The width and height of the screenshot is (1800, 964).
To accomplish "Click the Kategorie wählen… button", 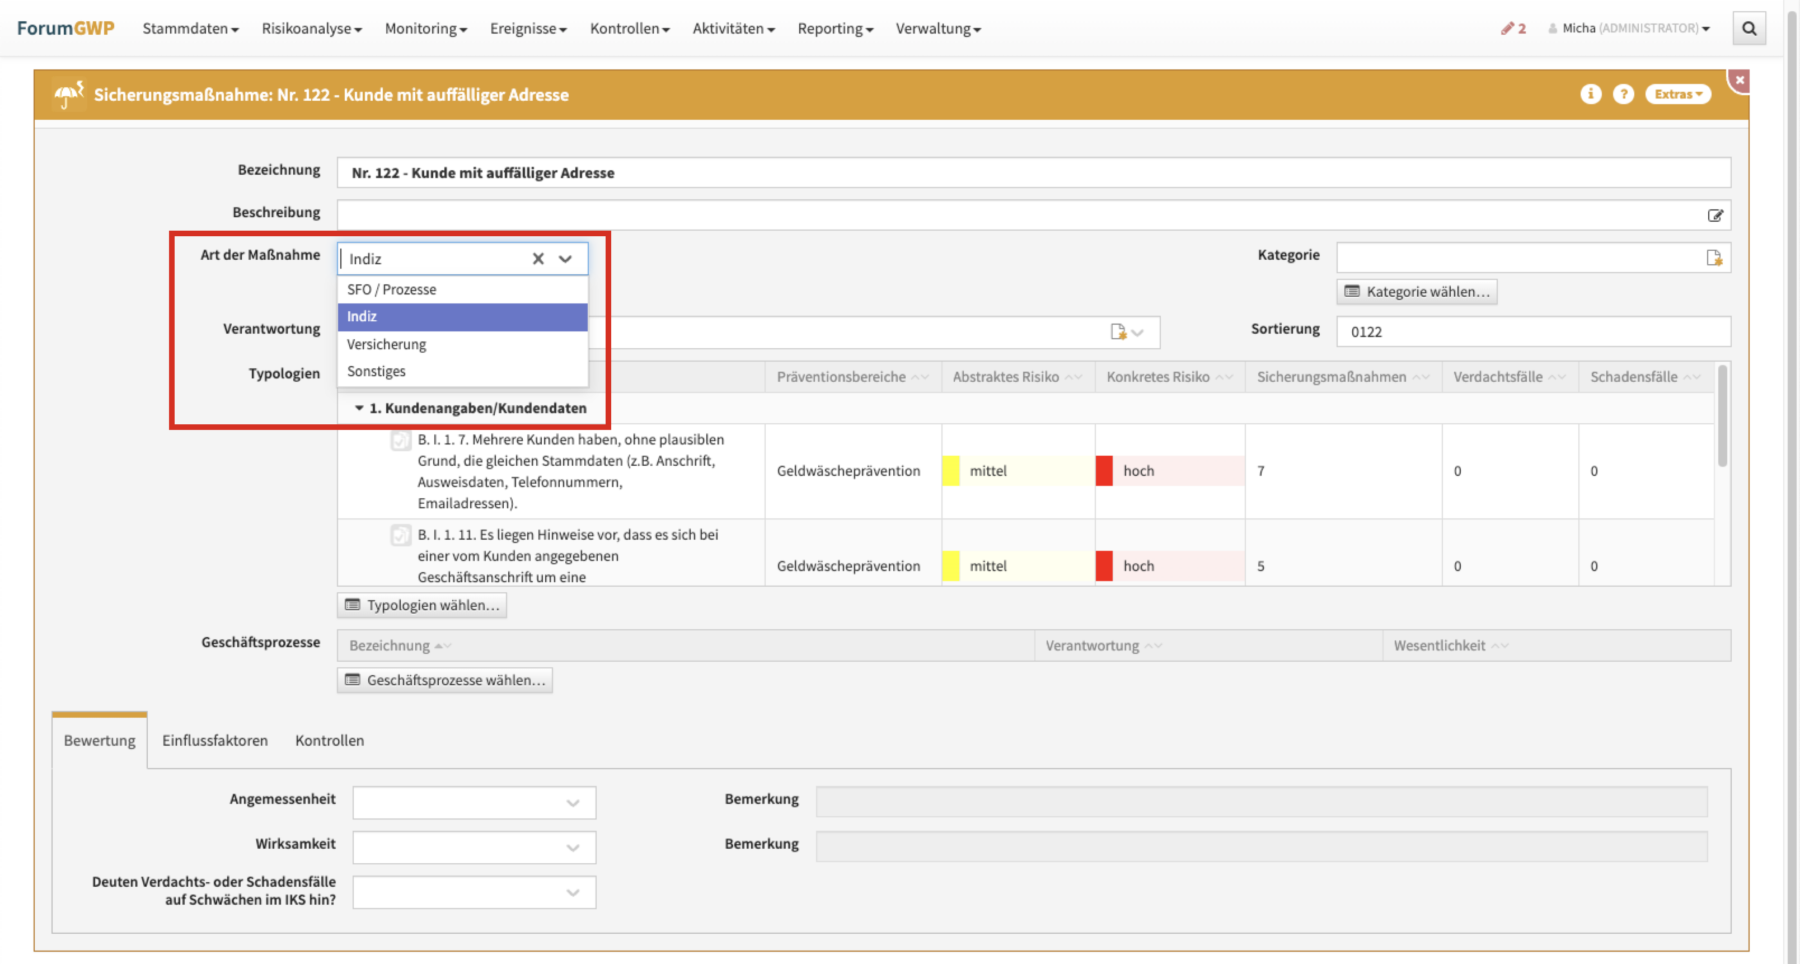I will coord(1417,292).
